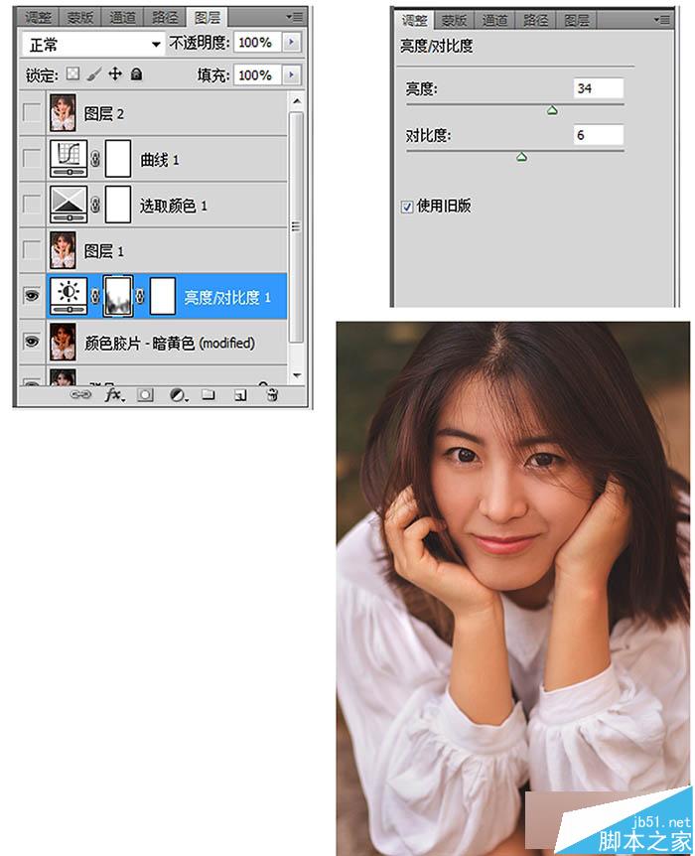Screen dimensions: 695x856
Task: Expand the 不透明度 opacity slider arrow
Action: [292, 42]
